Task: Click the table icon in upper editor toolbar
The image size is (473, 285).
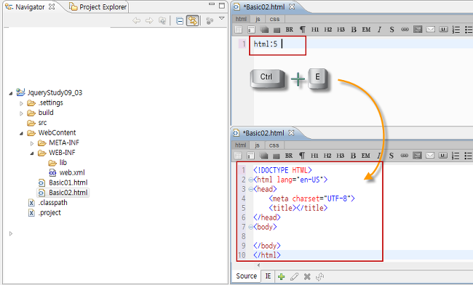Action: (238, 30)
